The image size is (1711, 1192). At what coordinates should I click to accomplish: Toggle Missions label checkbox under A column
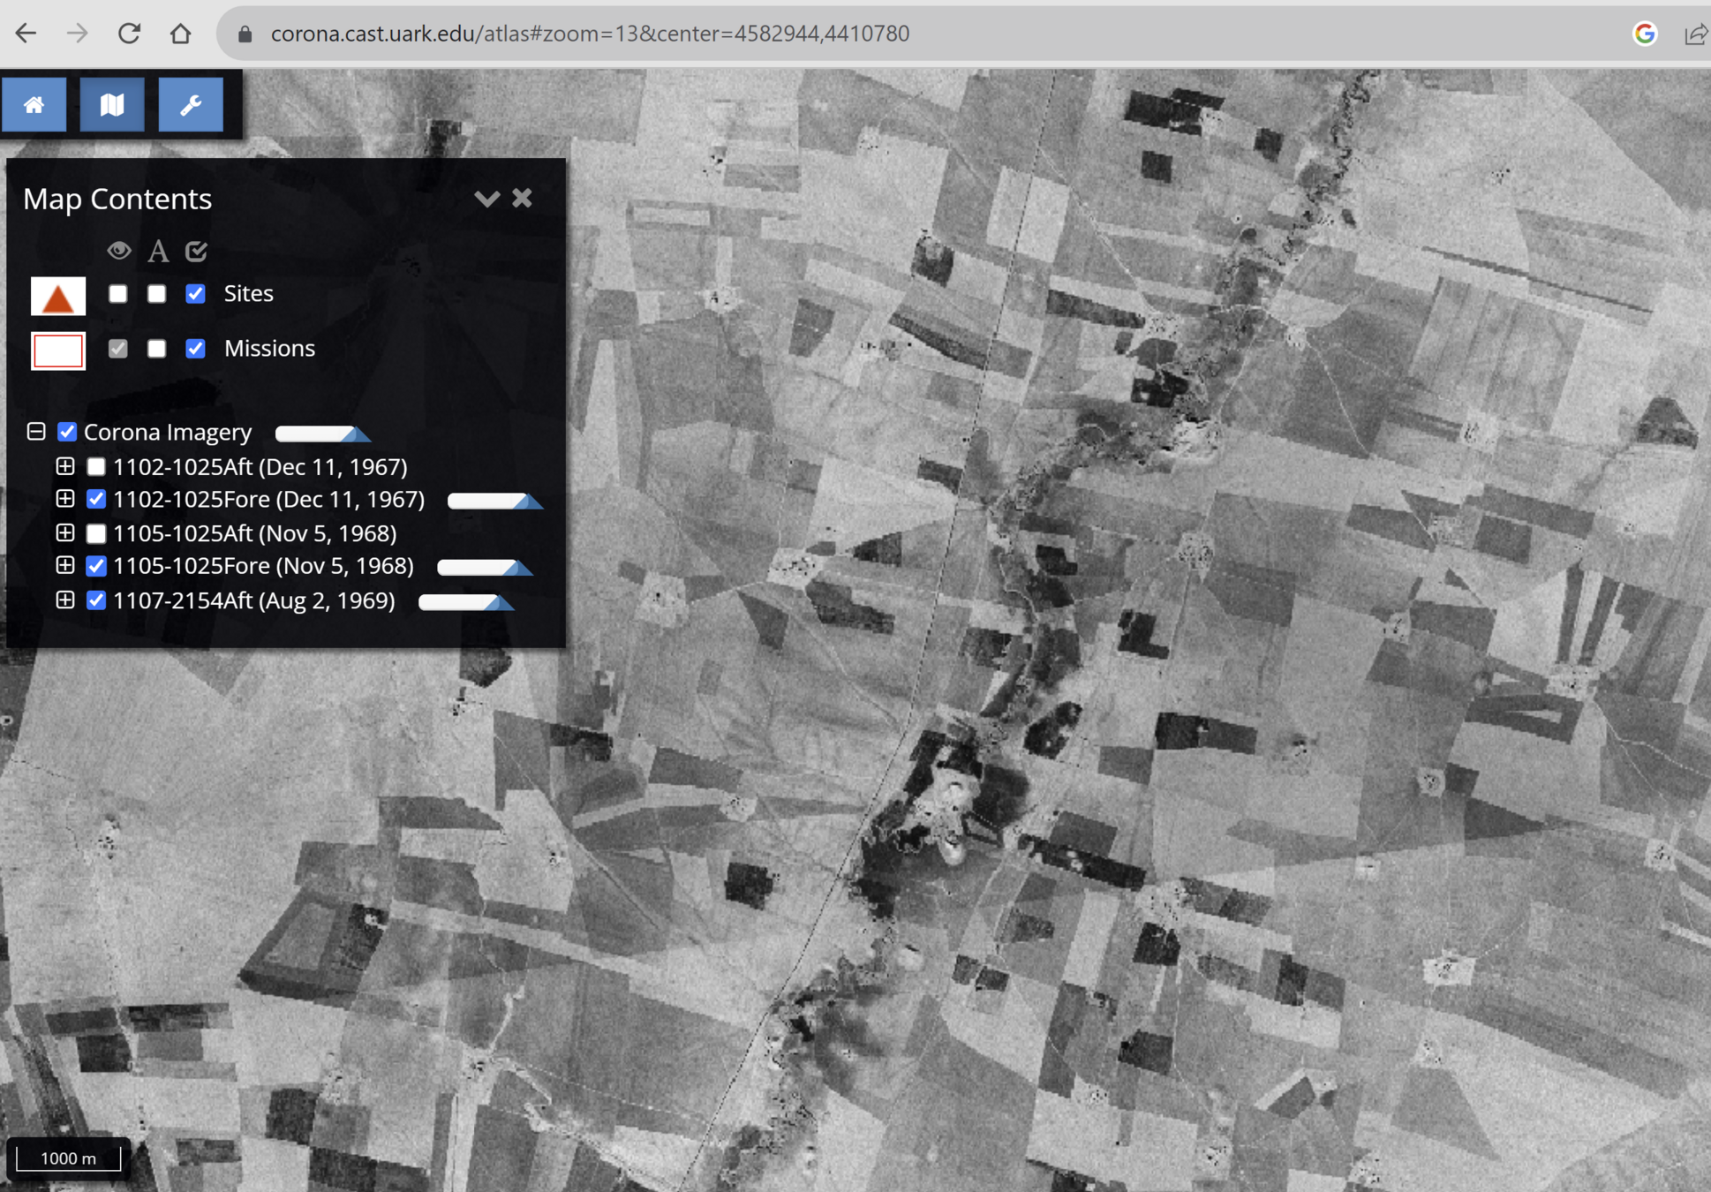pyautogui.click(x=157, y=349)
